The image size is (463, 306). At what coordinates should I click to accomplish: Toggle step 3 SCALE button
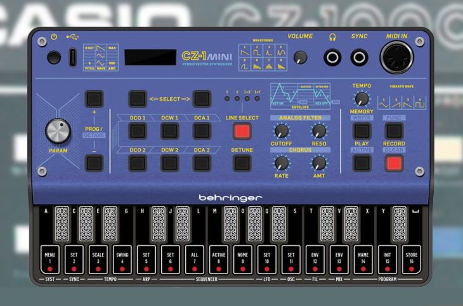coord(98,259)
